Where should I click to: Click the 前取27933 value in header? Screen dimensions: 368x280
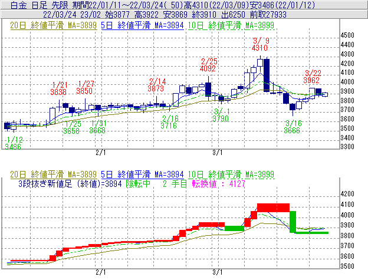[x=268, y=15]
